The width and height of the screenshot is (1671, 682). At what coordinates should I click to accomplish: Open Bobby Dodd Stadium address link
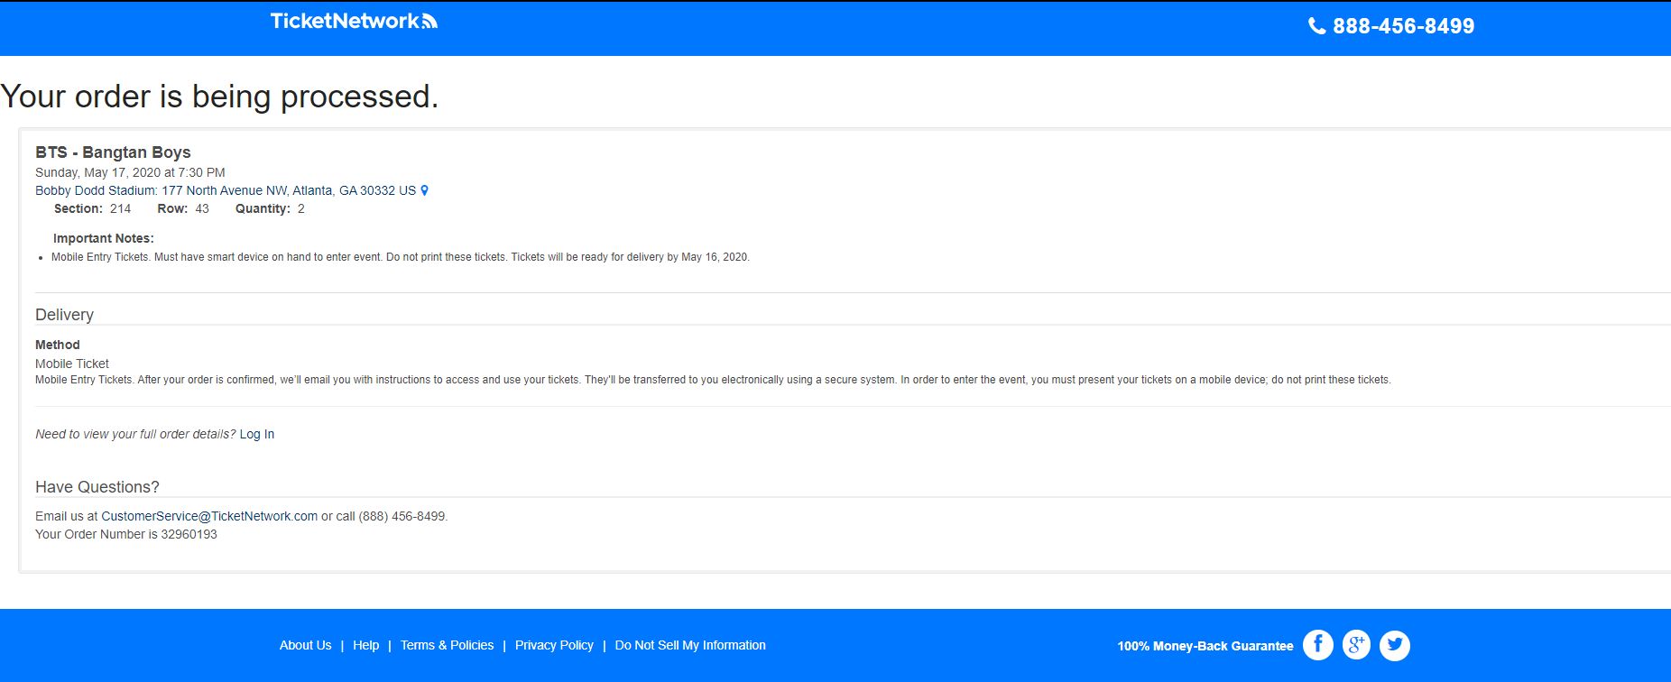pyautogui.click(x=226, y=190)
